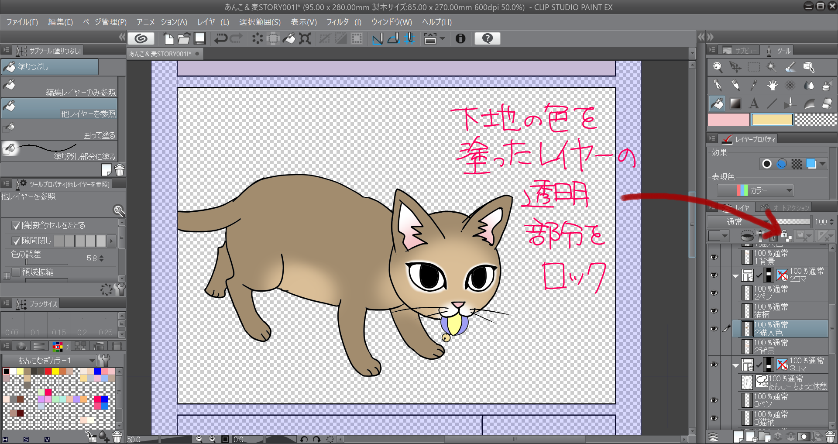The image size is (838, 444).
Task: Enable 領域拡縮 checkbox
Action: [x=16, y=272]
